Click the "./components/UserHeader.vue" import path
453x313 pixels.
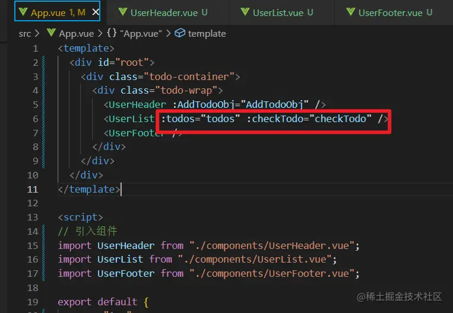point(272,246)
